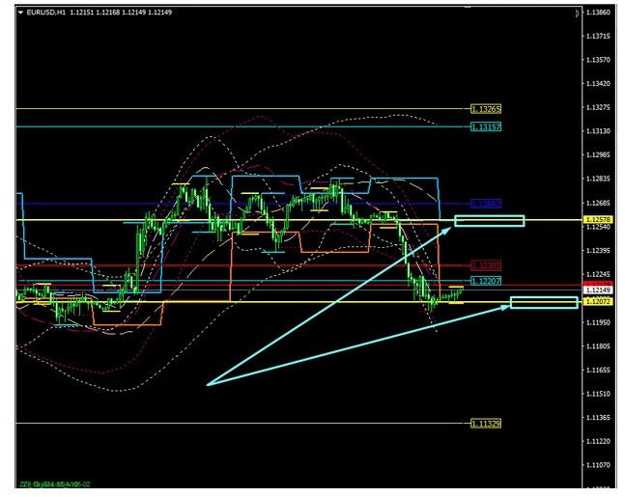Select the upper cyan rectangle object

(x=489, y=221)
